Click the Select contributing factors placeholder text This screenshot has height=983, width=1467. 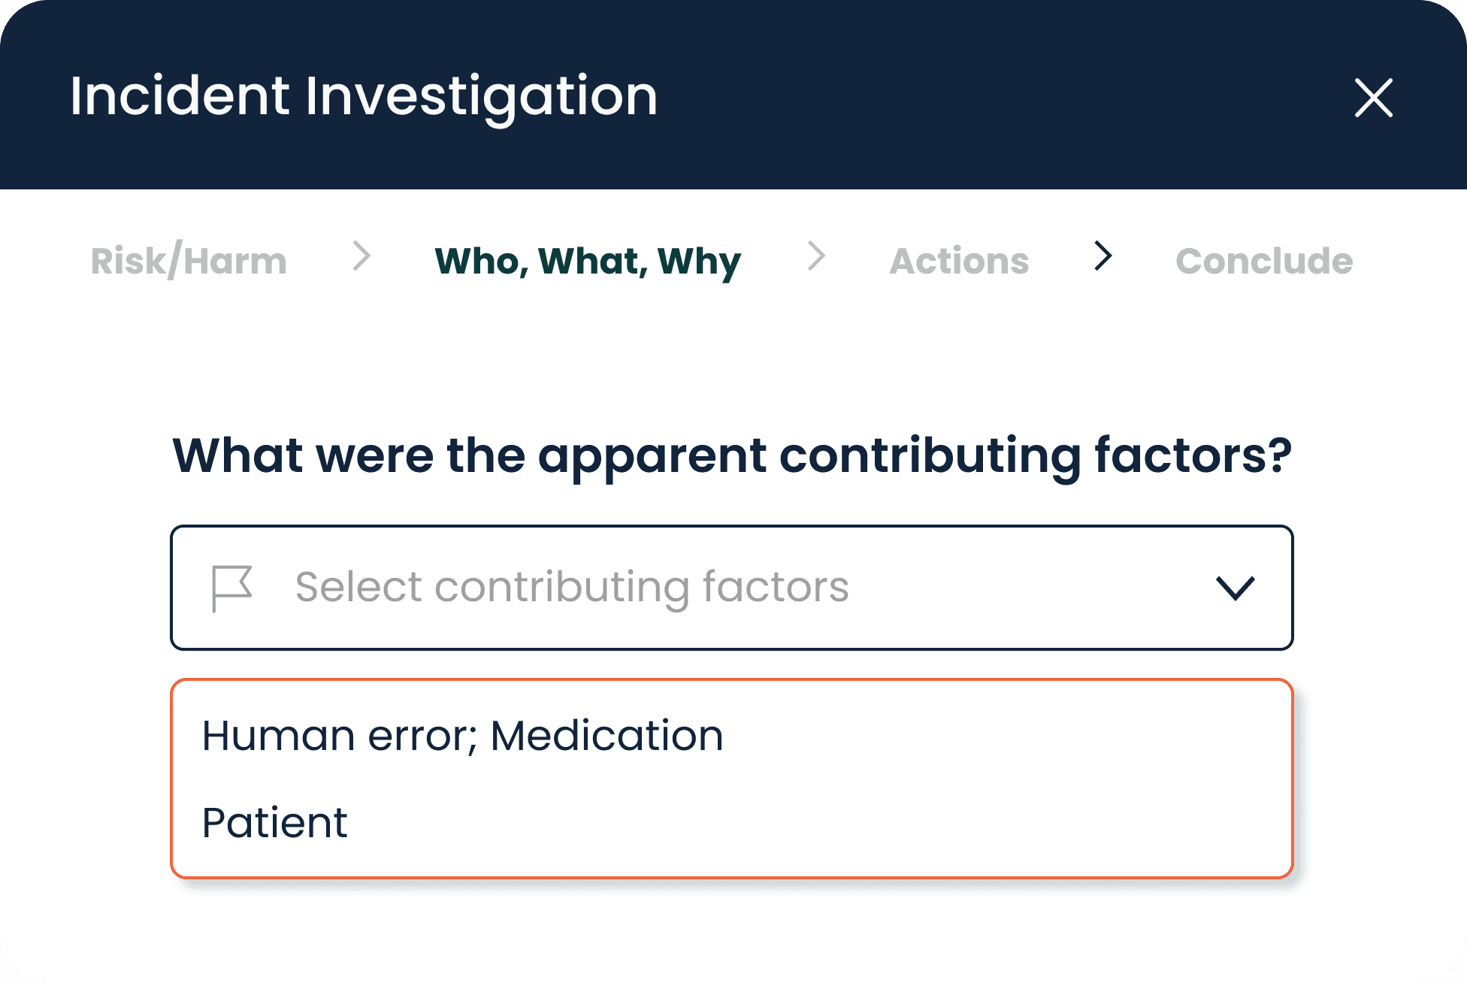pos(572,587)
